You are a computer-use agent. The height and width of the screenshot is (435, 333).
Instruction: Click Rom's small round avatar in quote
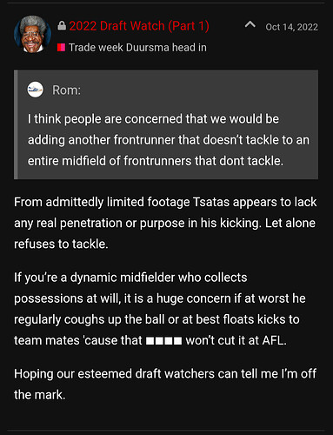coord(36,90)
